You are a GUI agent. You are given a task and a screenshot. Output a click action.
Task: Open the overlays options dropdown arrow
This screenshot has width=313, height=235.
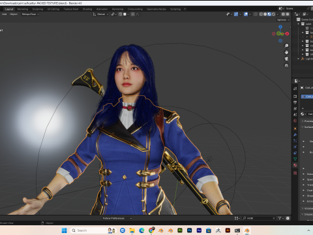pos(250,14)
